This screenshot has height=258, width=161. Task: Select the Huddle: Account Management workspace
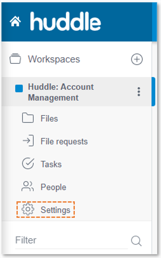(61, 92)
